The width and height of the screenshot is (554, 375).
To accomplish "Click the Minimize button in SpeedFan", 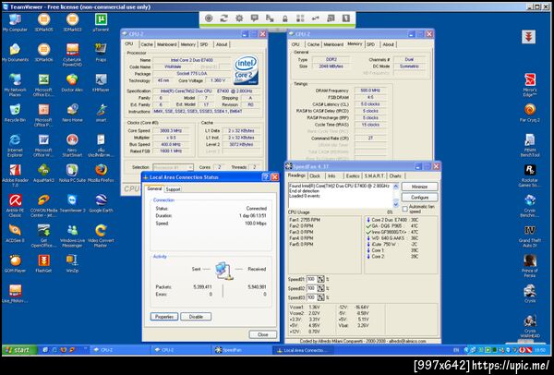I will pos(419,187).
